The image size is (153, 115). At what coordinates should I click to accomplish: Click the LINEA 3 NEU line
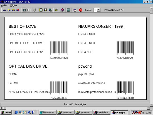(87, 43)
